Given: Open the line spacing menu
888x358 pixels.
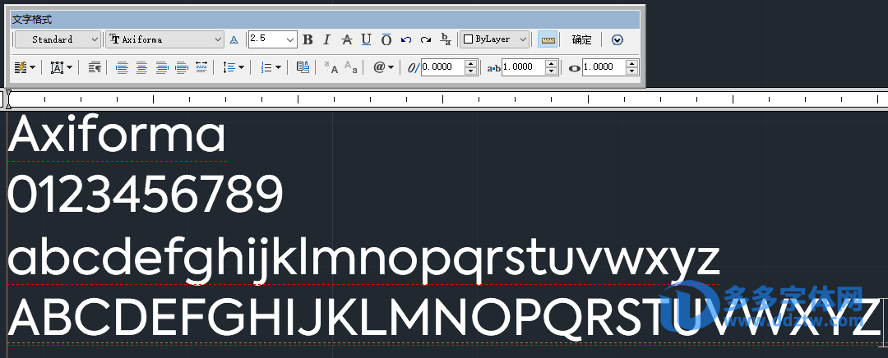Looking at the screenshot, I should tap(234, 67).
